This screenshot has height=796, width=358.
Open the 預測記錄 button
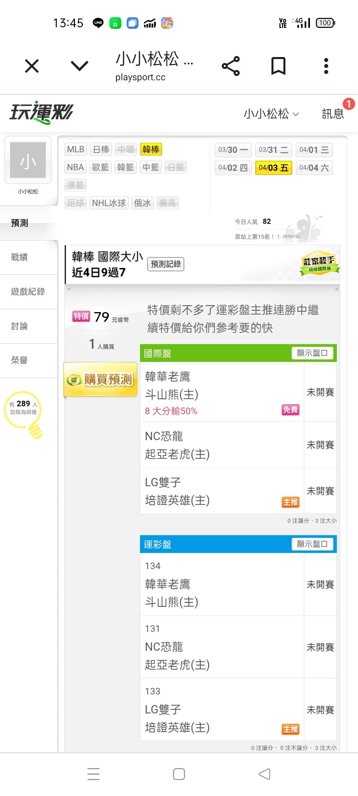(166, 264)
